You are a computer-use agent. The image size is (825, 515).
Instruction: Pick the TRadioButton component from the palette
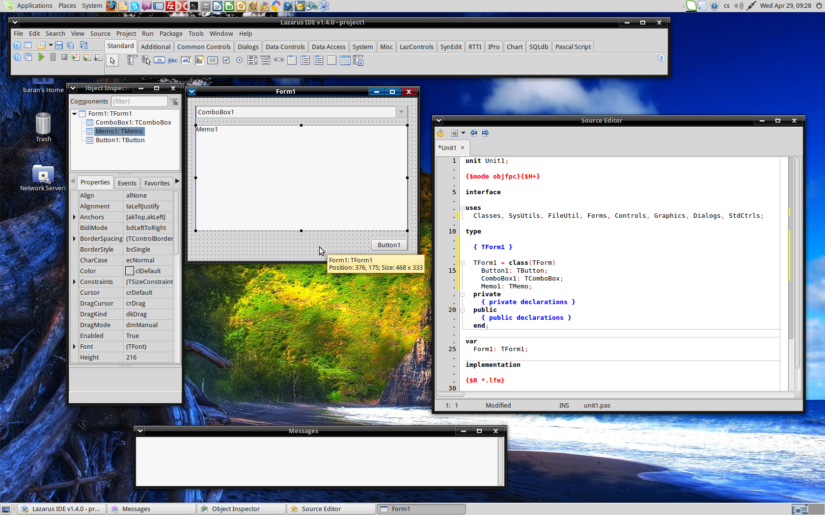(239, 60)
